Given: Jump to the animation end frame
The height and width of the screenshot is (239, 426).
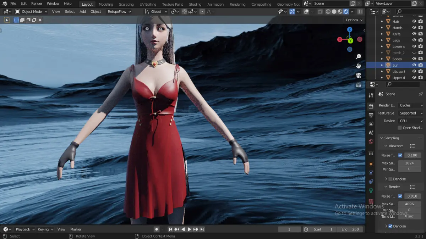Looking at the screenshot, I should click(x=202, y=229).
